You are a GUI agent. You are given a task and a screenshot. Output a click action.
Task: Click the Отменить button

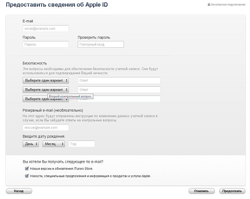pos(202,191)
